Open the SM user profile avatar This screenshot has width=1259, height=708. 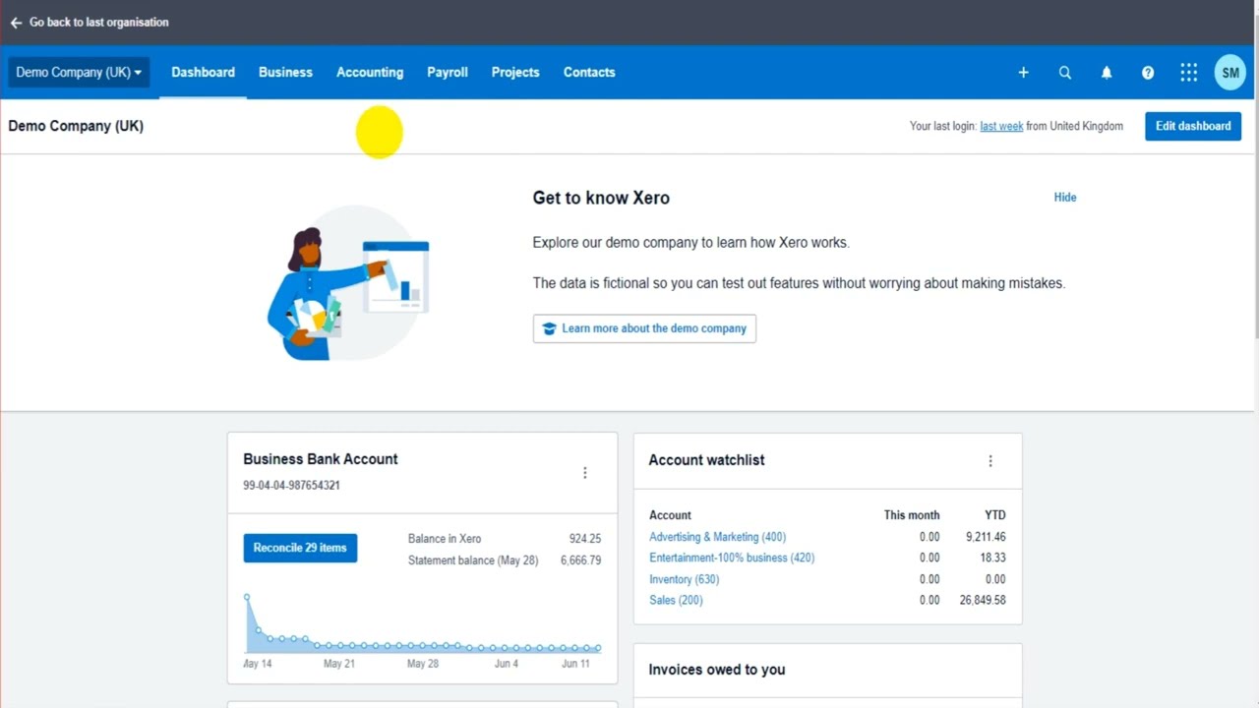[1230, 73]
